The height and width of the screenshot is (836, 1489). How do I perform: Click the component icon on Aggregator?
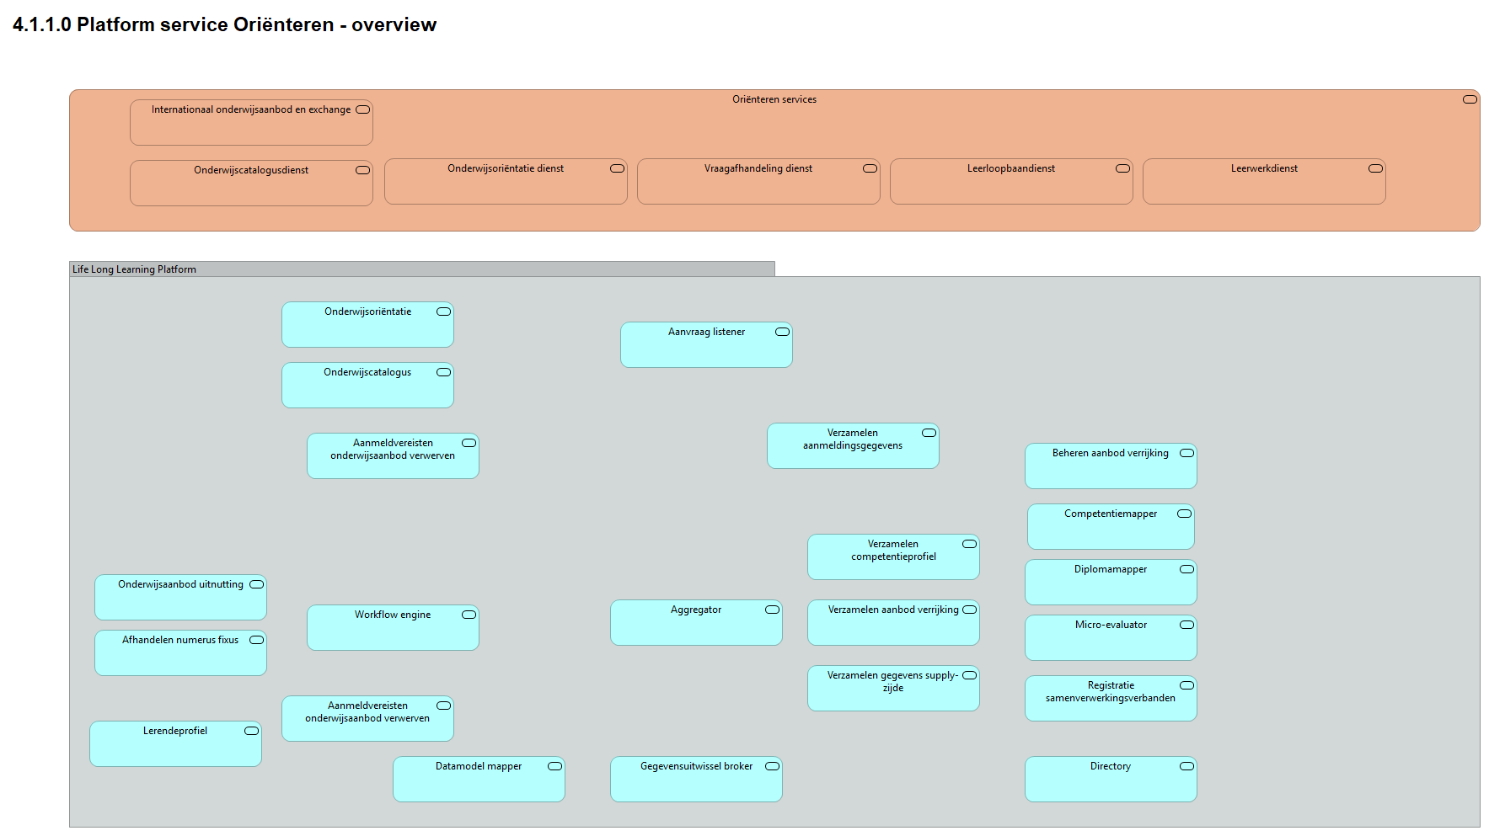[771, 609]
